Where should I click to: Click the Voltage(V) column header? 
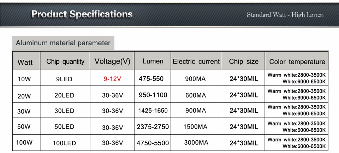112,61
